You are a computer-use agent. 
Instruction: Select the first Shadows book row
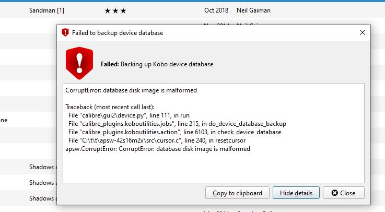click(42, 167)
